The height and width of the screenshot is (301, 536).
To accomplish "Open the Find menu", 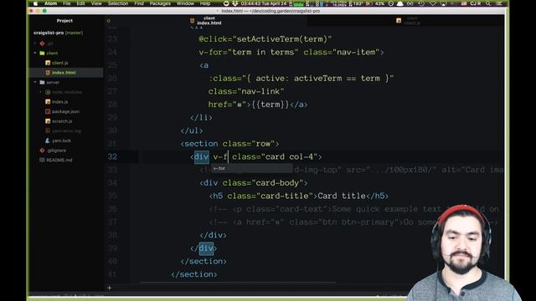I will pyautogui.click(x=139, y=3).
